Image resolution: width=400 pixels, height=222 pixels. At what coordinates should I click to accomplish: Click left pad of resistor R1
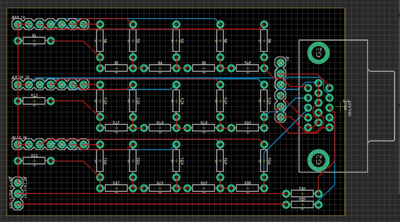click(18, 41)
